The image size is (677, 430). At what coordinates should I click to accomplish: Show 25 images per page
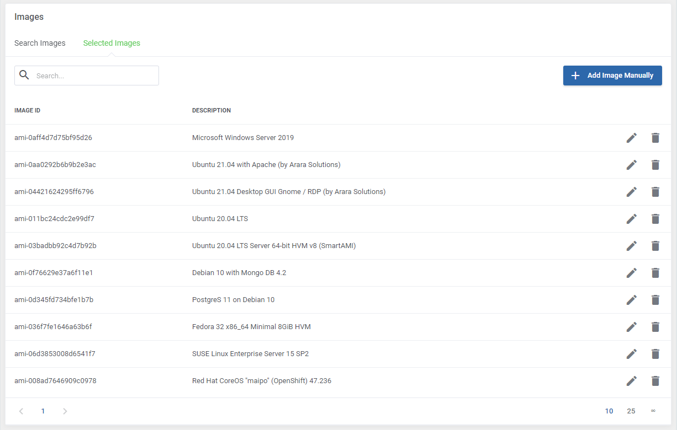click(631, 411)
